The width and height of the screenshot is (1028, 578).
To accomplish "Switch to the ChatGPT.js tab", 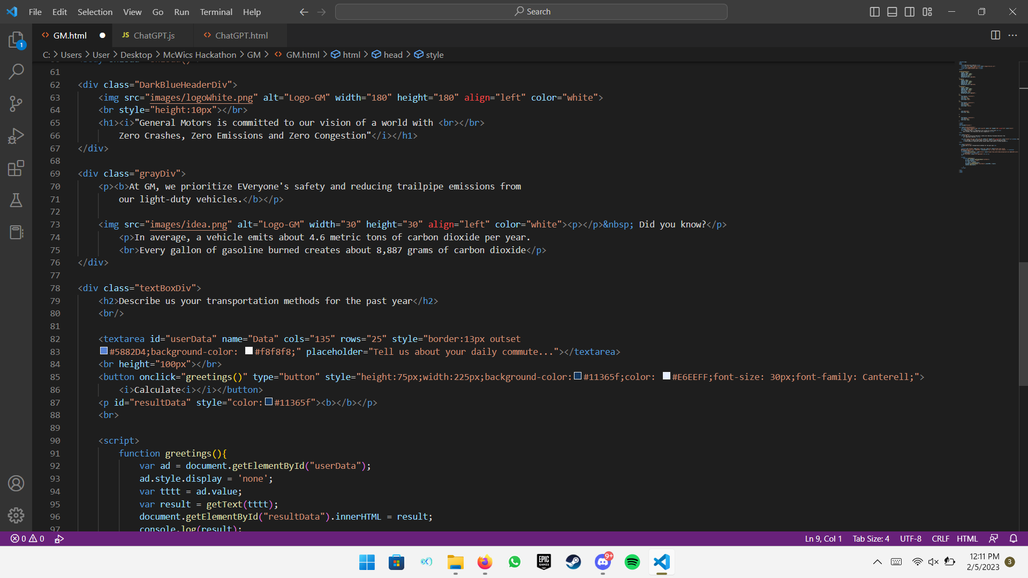I will pos(154,35).
